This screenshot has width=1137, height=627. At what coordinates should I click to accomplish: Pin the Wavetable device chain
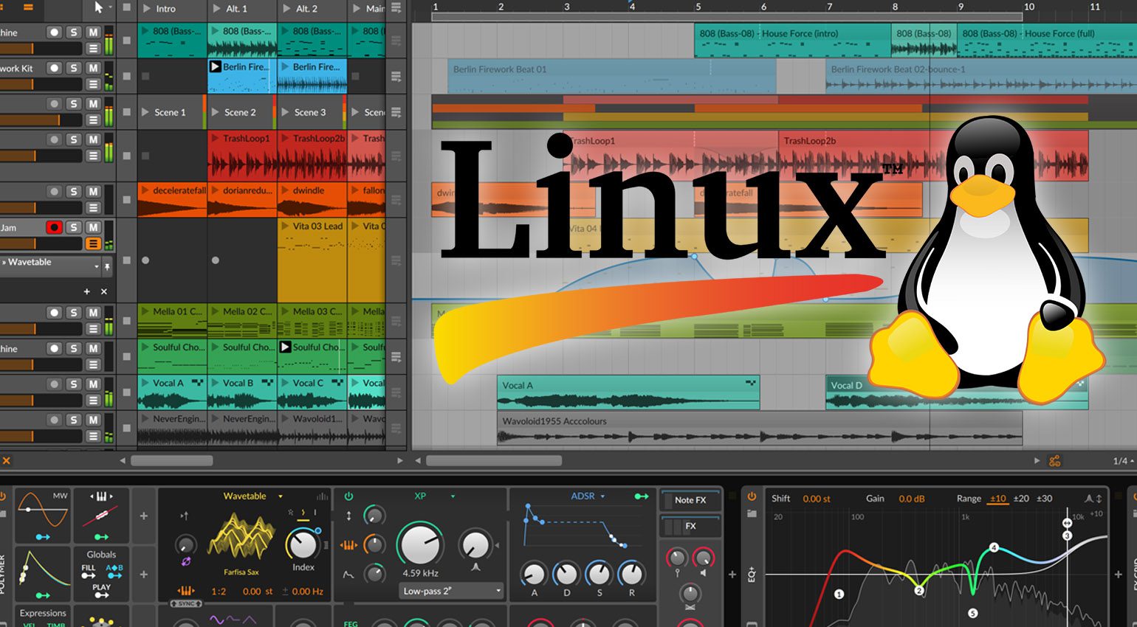coord(107,266)
